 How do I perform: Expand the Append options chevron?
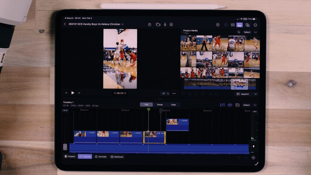255,94
